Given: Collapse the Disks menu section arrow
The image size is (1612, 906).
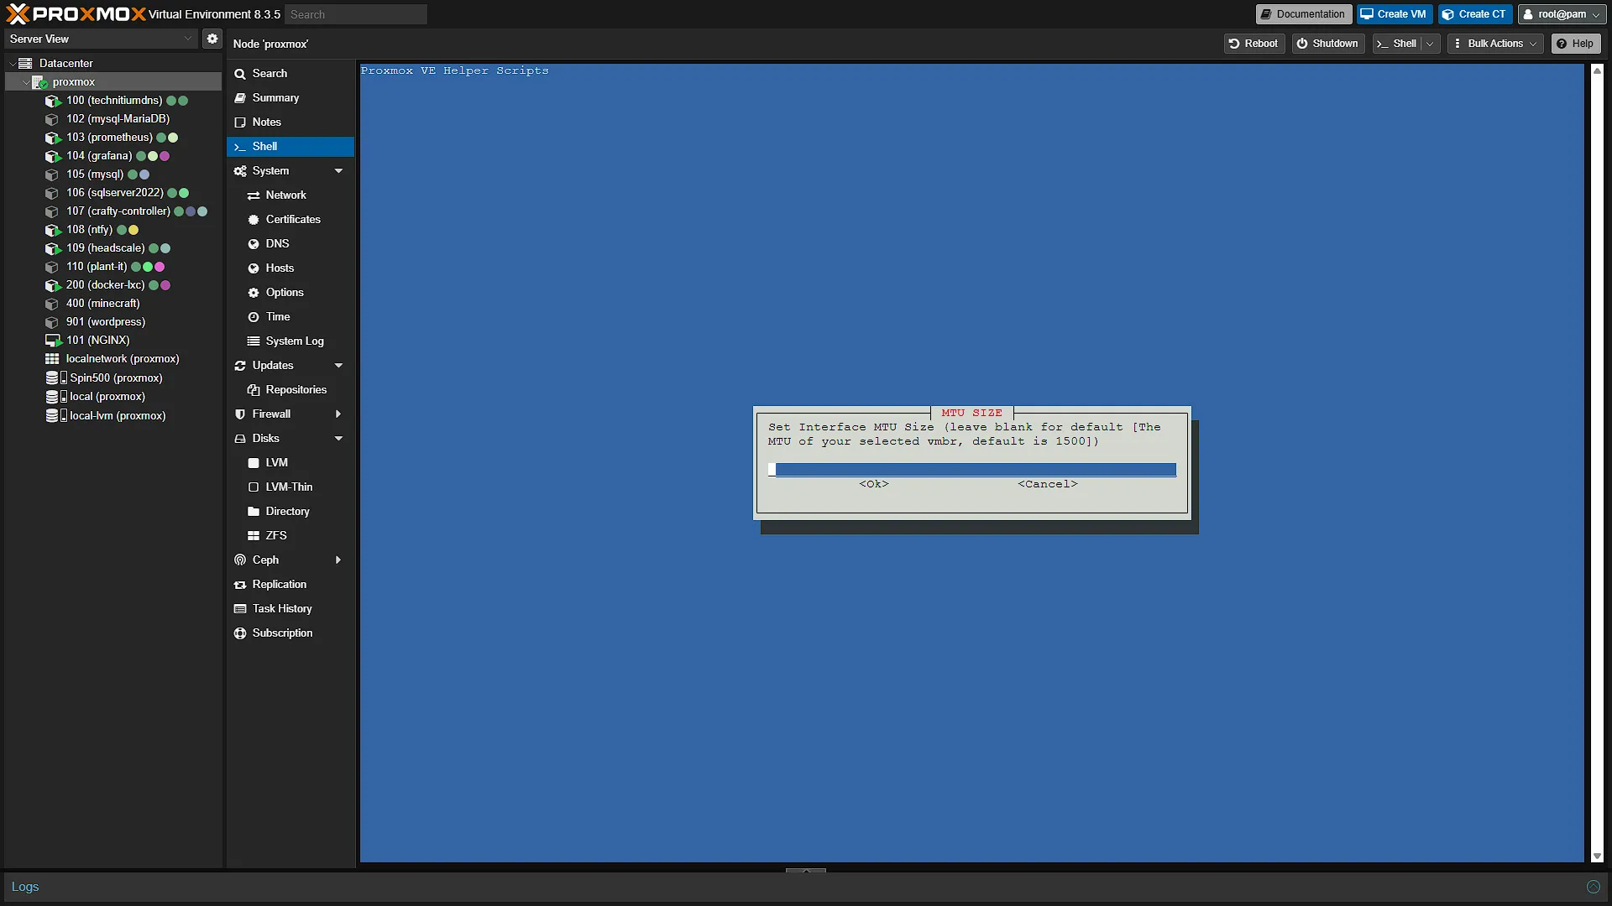Looking at the screenshot, I should (339, 439).
